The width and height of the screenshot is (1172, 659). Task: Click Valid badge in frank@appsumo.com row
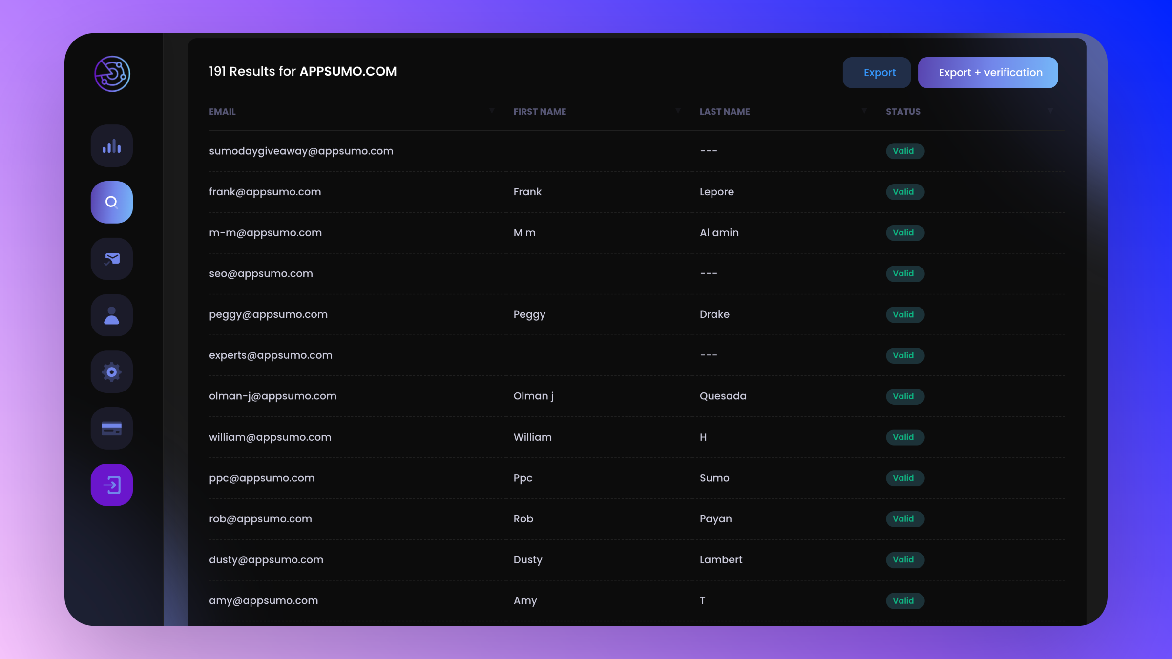905,192
